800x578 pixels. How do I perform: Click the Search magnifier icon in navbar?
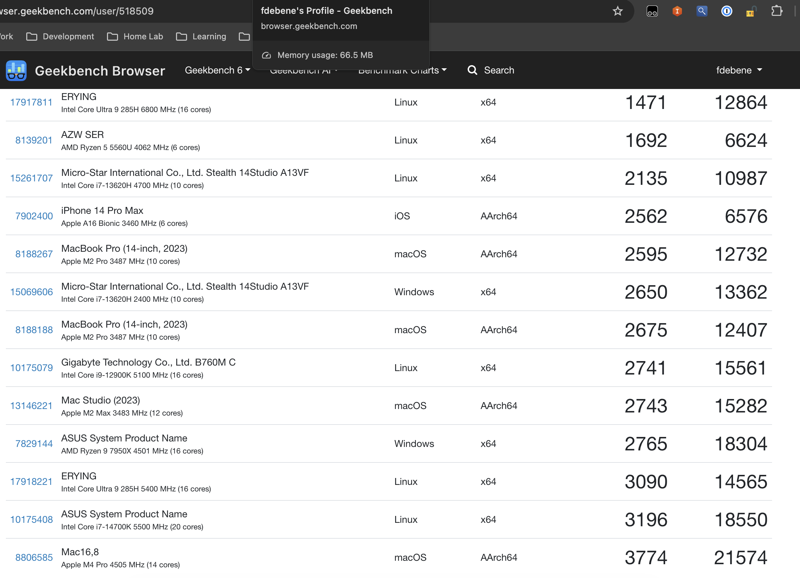point(472,70)
